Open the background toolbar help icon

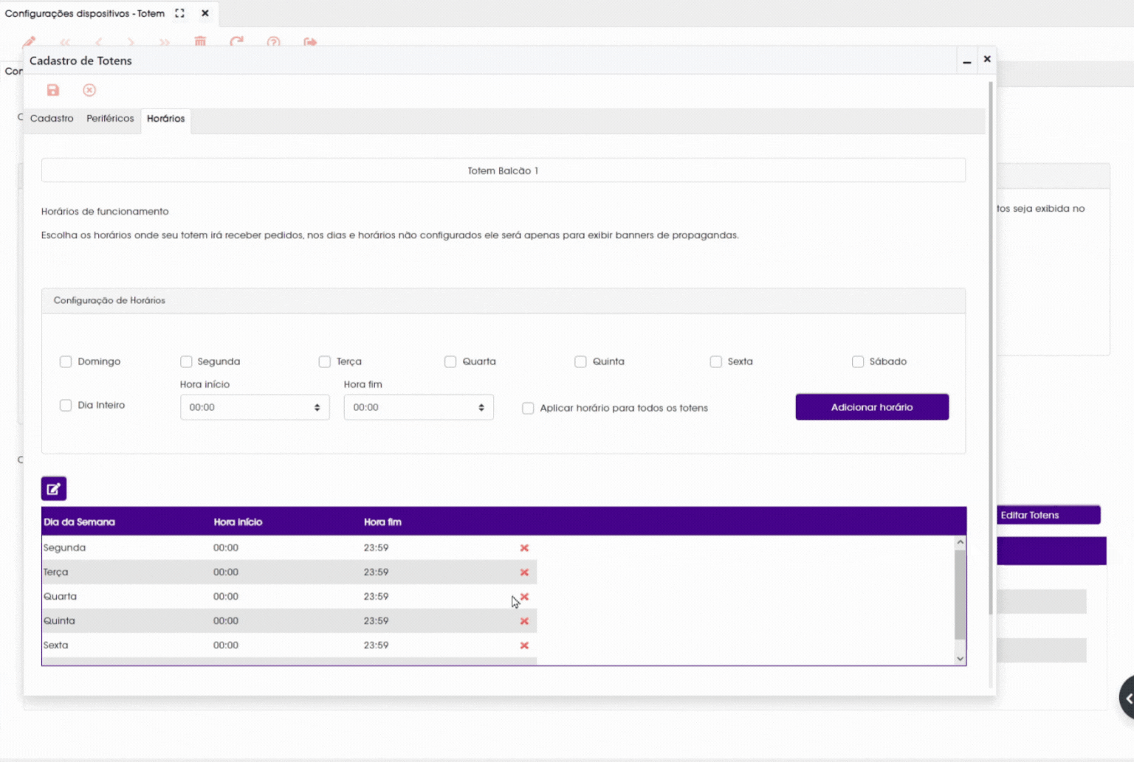(273, 41)
